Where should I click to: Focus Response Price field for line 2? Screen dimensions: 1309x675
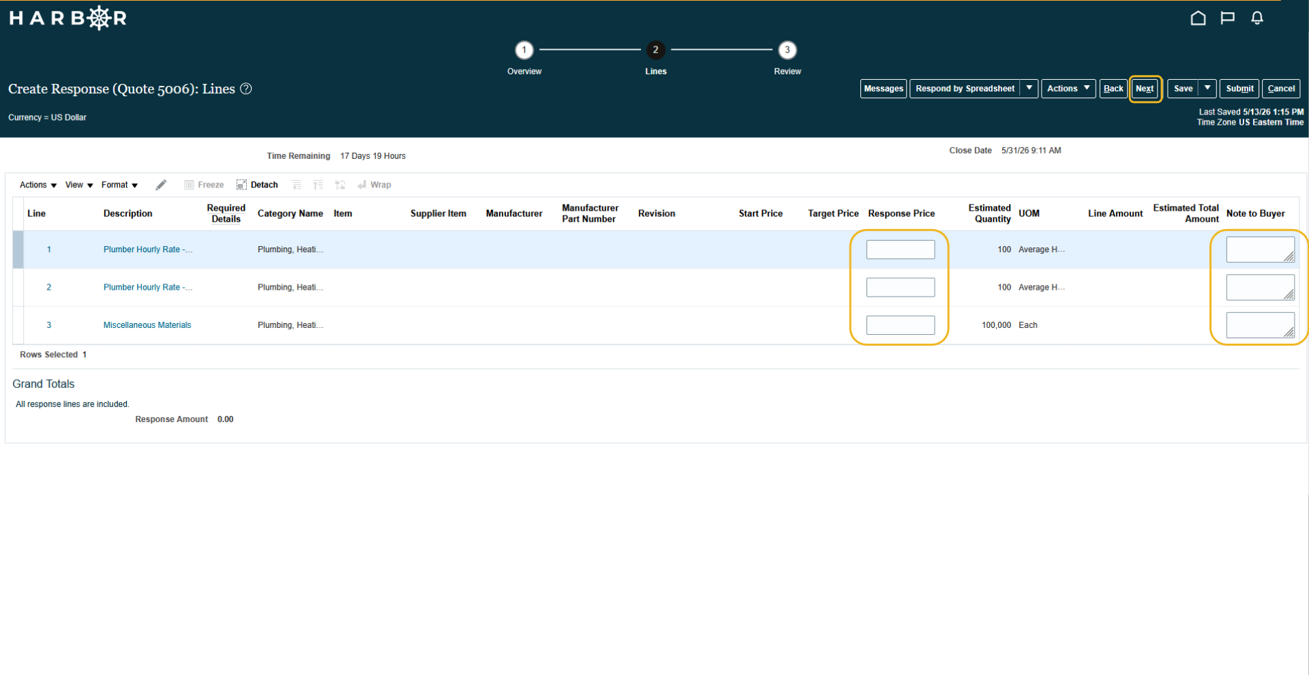click(x=901, y=288)
